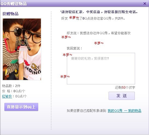Click the 0Q点/个 value beside 红钻价
The image size is (149, 135).
[x=21, y=96]
